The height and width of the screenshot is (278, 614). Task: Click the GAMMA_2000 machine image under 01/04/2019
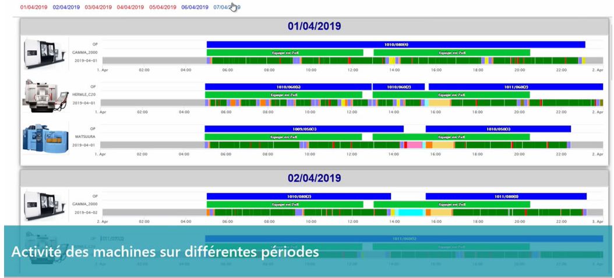click(41, 54)
